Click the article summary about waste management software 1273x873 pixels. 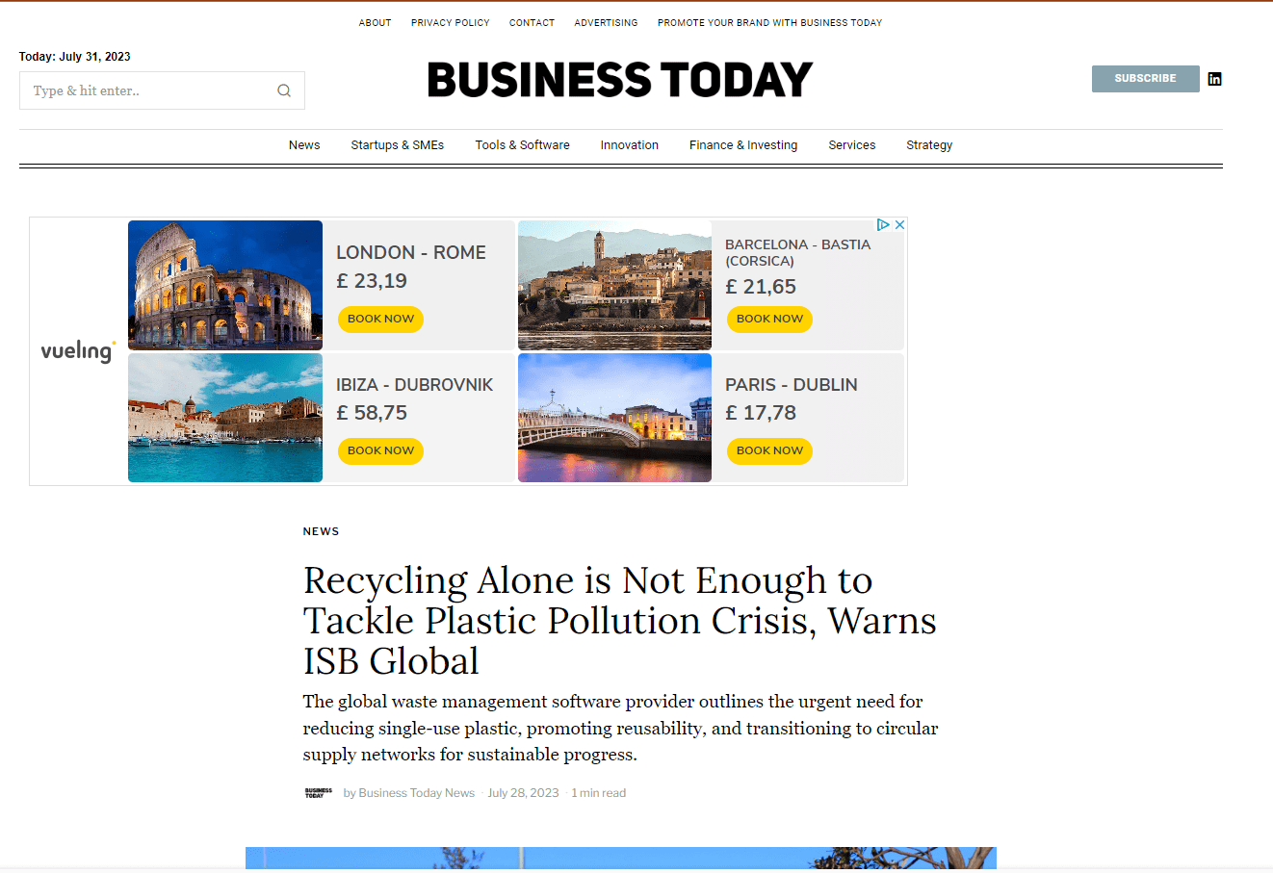click(x=620, y=729)
